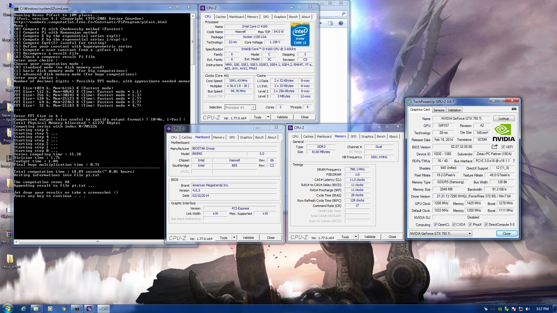Image resolution: width=557 pixels, height=313 pixels.
Task: Click the DRAM Frequency value 798.1 MHz
Action: [x=357, y=169]
